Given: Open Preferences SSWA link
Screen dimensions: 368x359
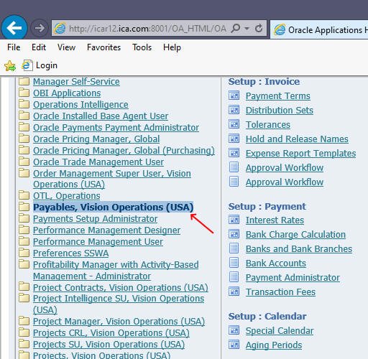Looking at the screenshot, I should coord(70,253).
